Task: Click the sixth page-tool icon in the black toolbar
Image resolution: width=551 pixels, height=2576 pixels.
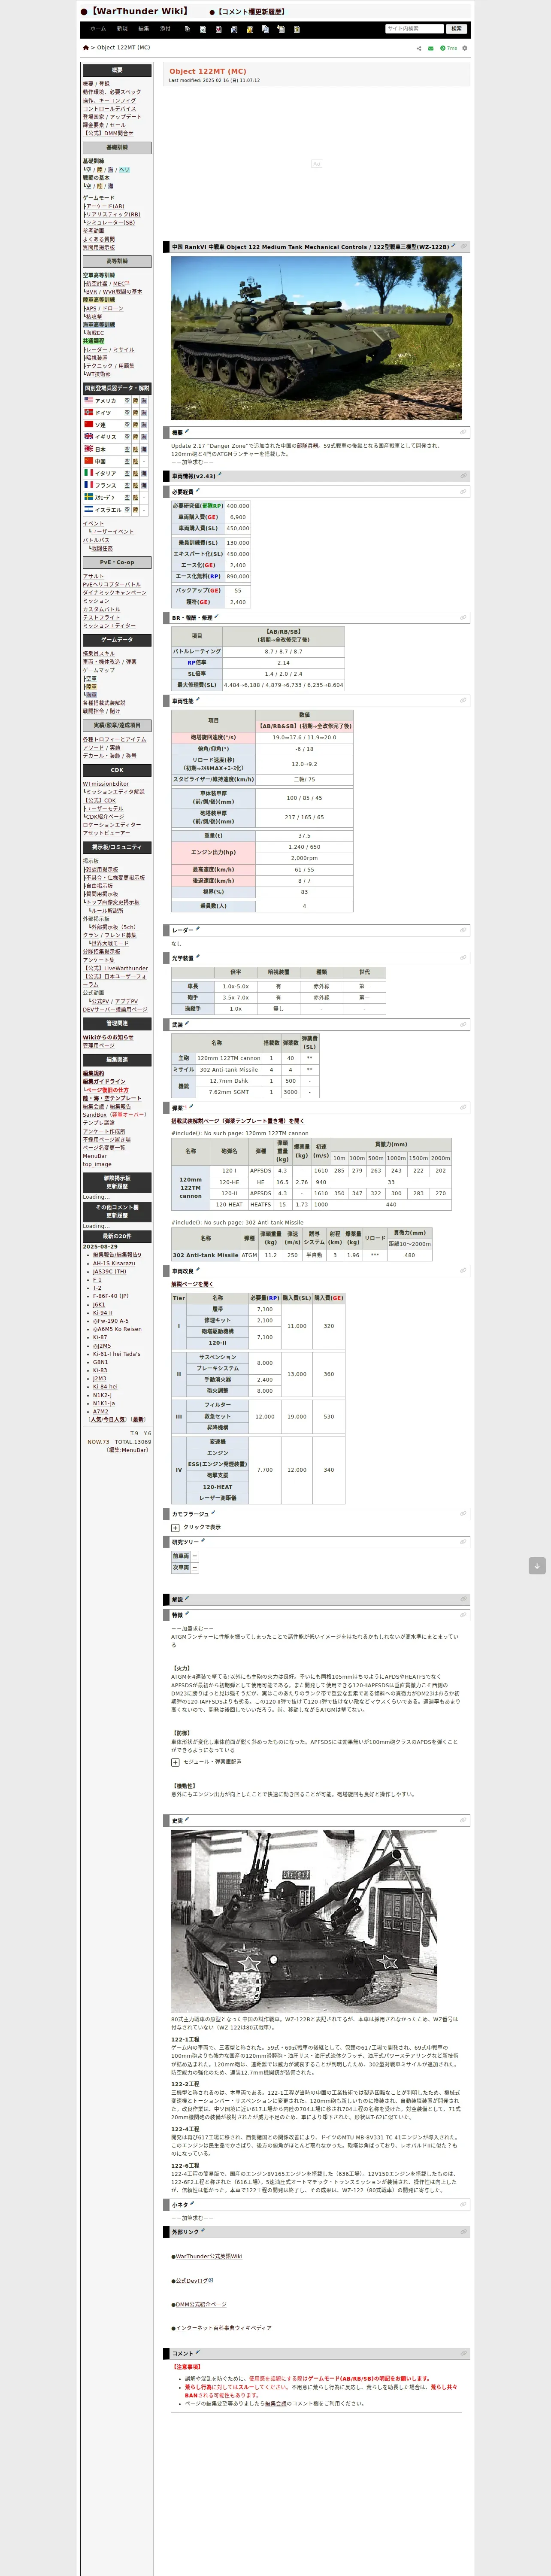Action: (265, 29)
